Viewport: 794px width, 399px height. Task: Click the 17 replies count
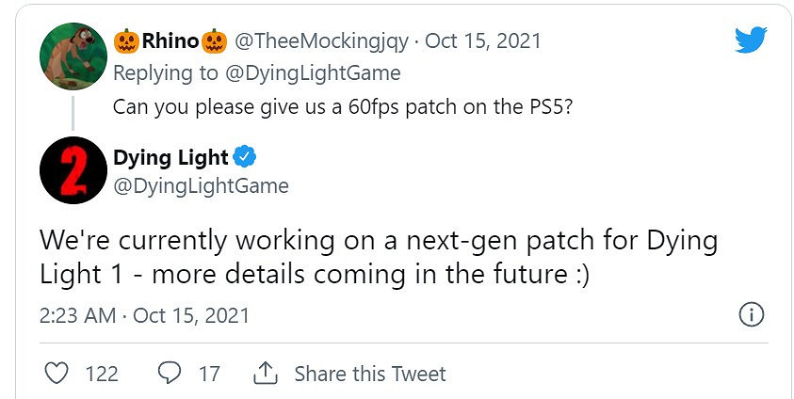pyautogui.click(x=209, y=374)
